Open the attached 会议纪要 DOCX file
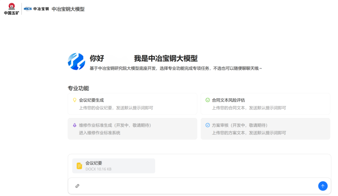 [x=114, y=166]
